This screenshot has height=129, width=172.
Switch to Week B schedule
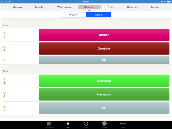pos(98,15)
